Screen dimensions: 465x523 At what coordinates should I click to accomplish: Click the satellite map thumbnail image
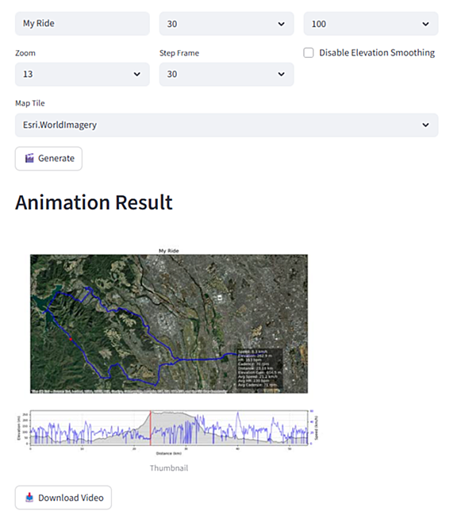pyautogui.click(x=169, y=324)
